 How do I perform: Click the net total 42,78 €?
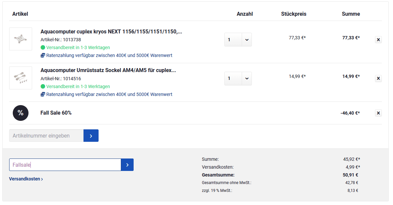(352, 183)
